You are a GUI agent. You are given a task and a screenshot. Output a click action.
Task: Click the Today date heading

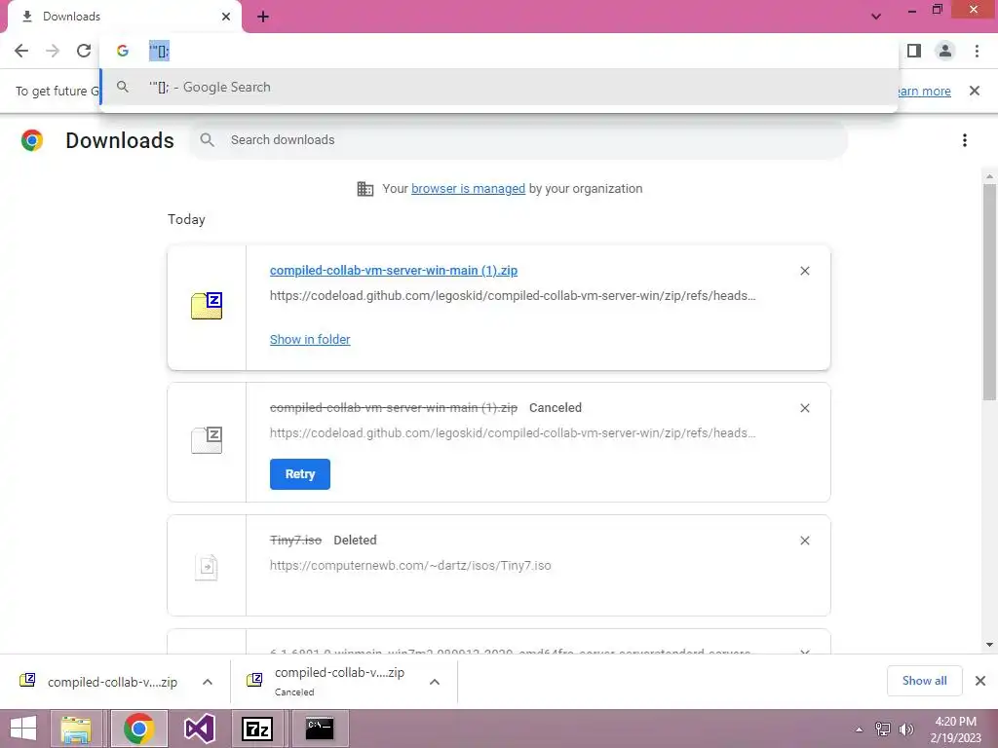click(x=186, y=219)
